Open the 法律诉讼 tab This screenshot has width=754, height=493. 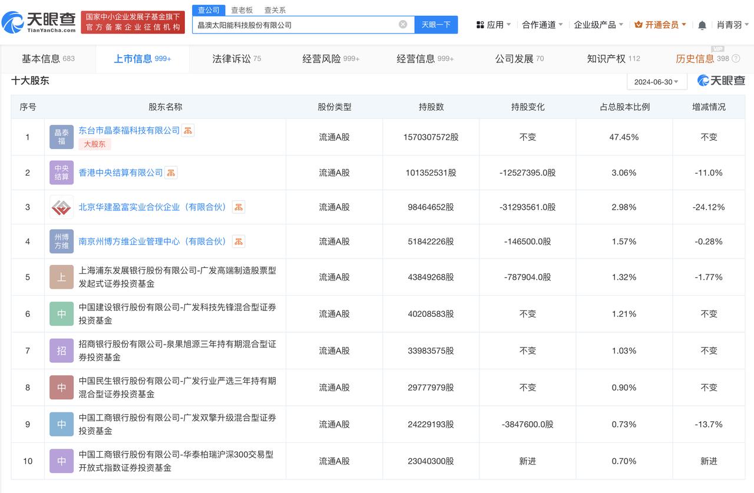237,58
